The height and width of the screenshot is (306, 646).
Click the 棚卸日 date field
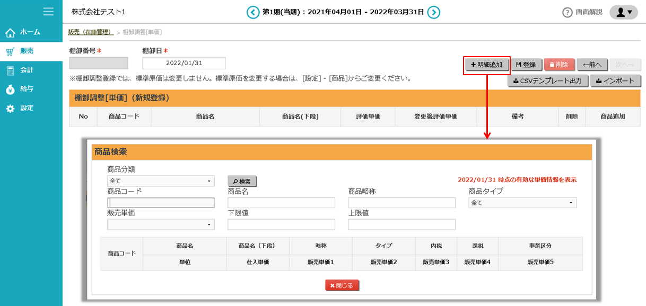point(184,63)
